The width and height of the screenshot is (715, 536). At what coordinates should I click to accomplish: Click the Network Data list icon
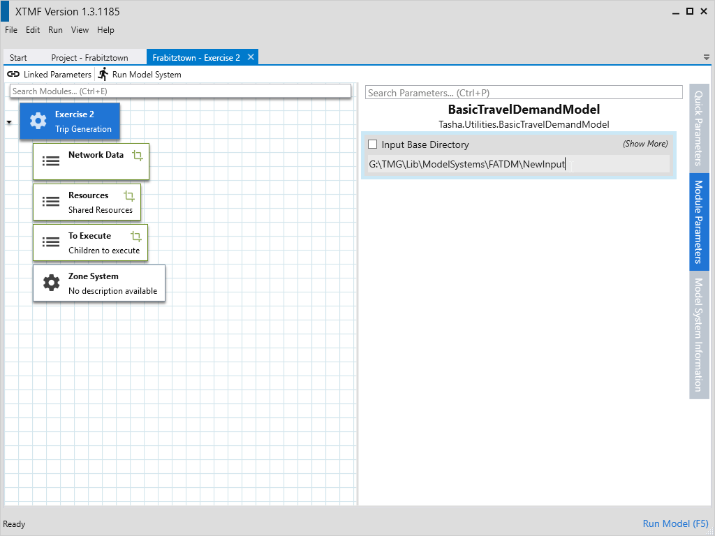coord(51,161)
